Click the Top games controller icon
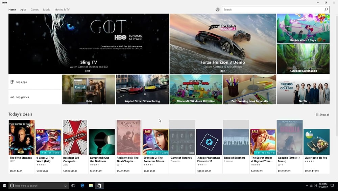This screenshot has width=338, height=191. click(12, 97)
